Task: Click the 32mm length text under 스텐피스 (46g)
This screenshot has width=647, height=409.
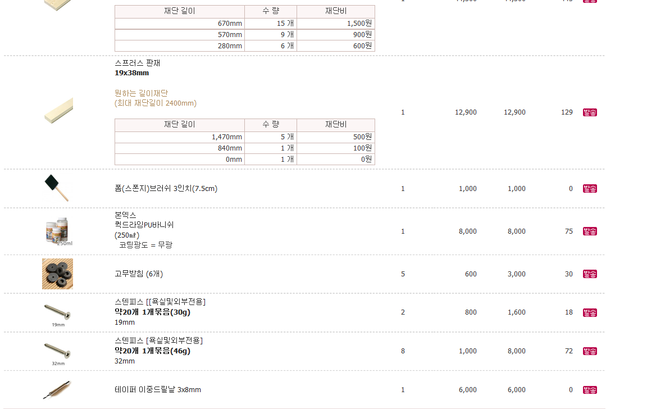Action: coord(125,361)
